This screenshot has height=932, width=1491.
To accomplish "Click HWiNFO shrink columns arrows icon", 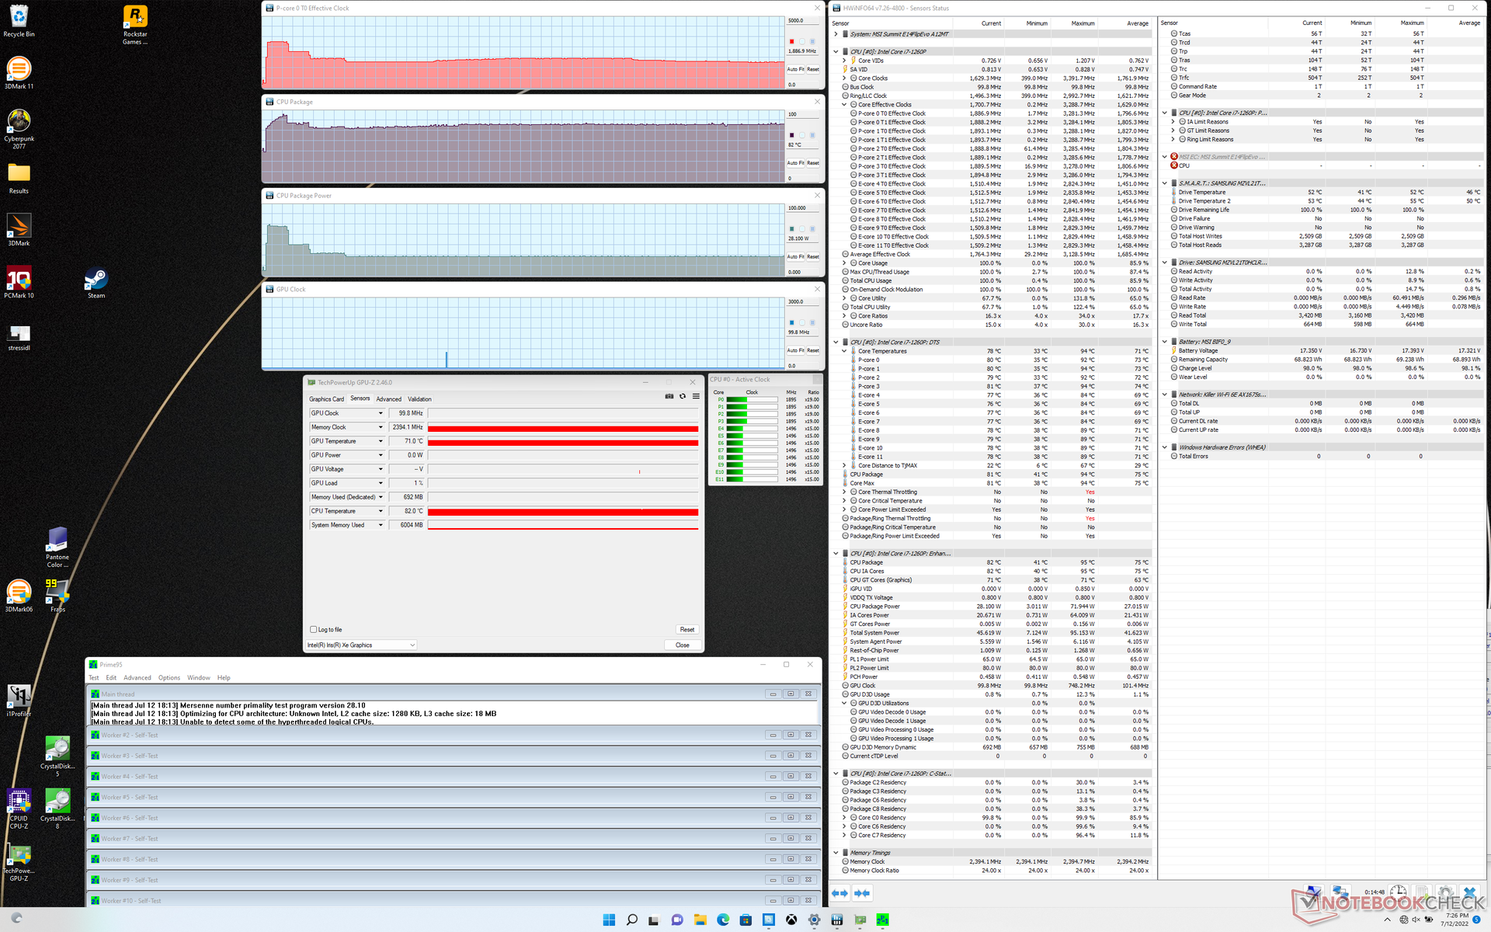I will coord(862,893).
